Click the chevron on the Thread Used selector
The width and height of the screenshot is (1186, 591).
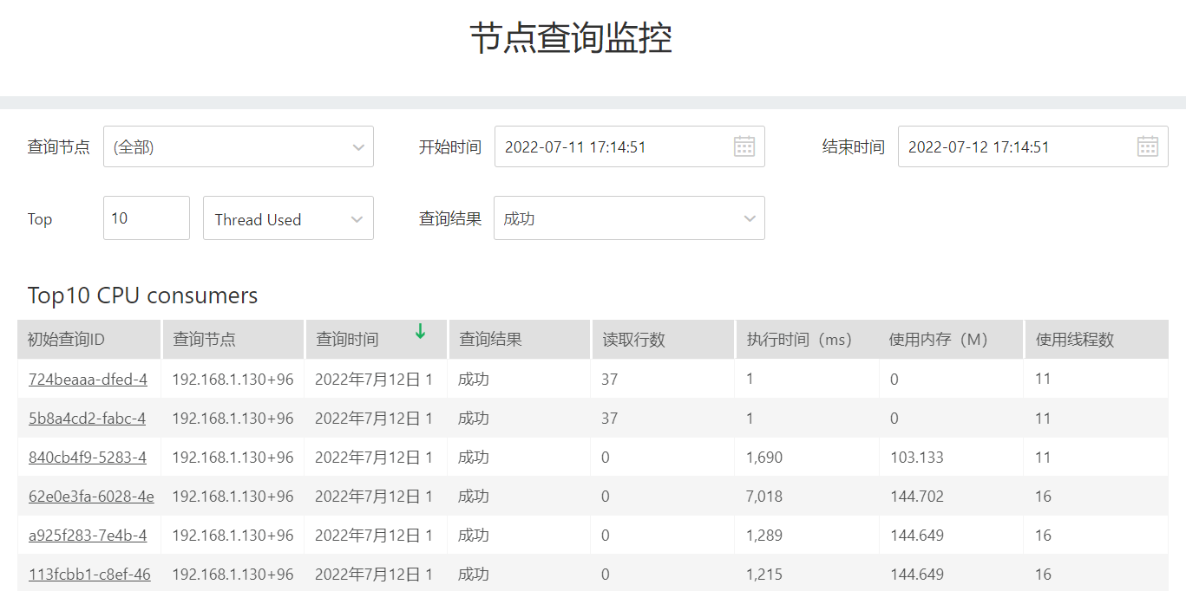tap(358, 218)
